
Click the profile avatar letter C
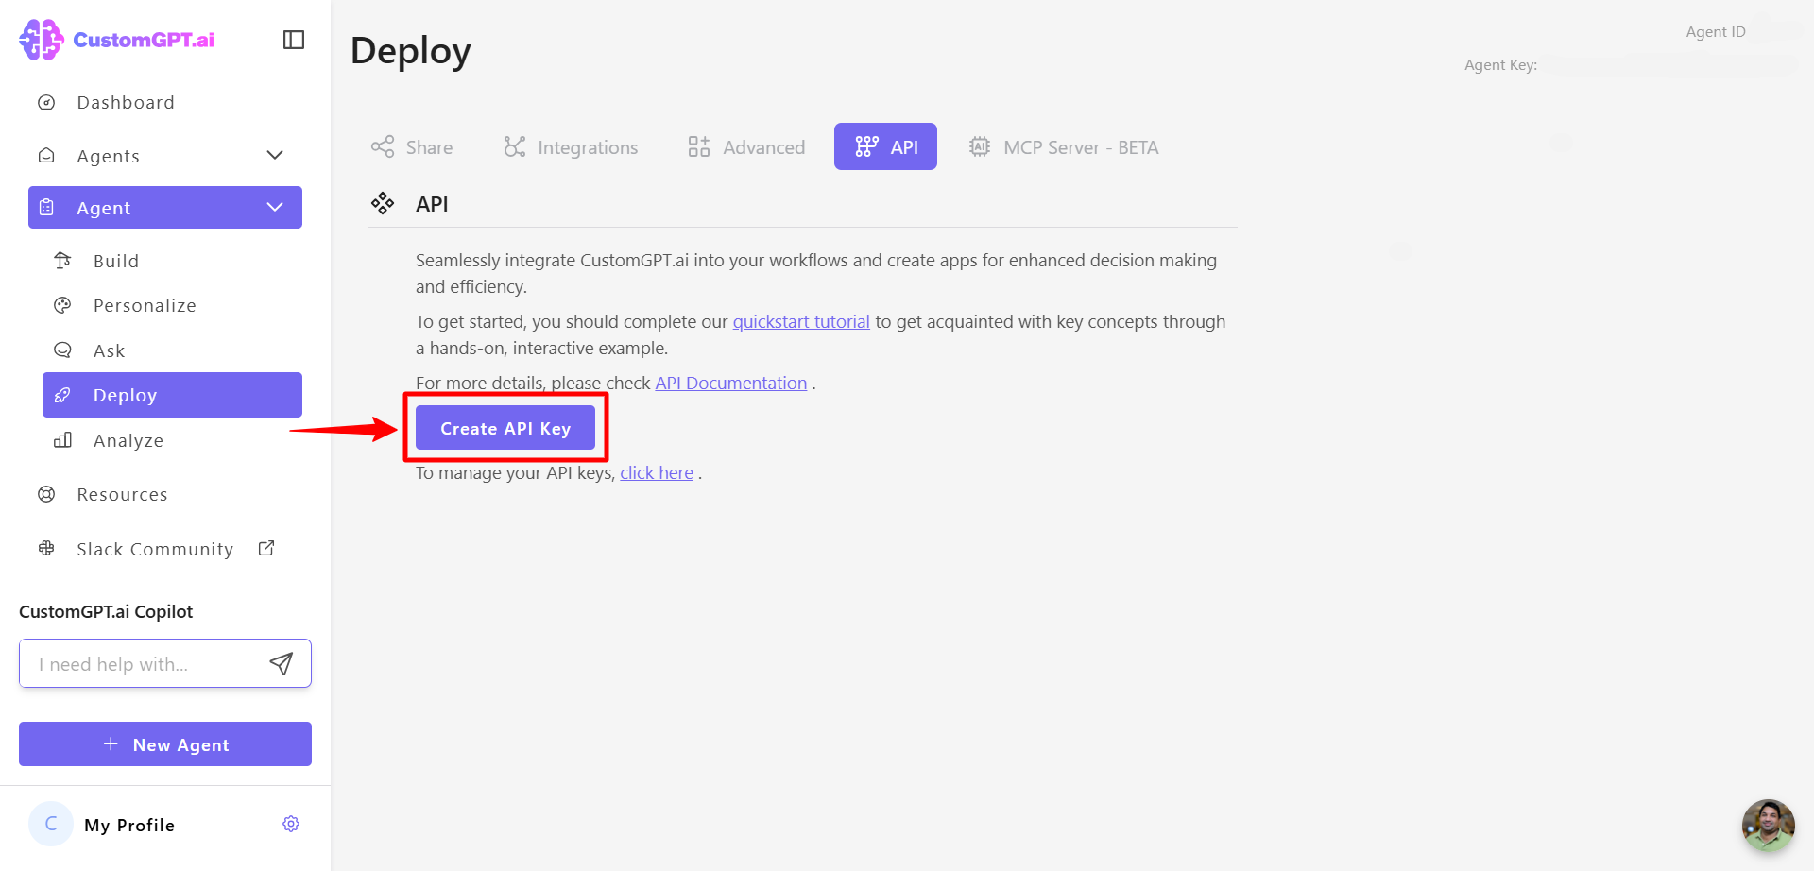(51, 824)
